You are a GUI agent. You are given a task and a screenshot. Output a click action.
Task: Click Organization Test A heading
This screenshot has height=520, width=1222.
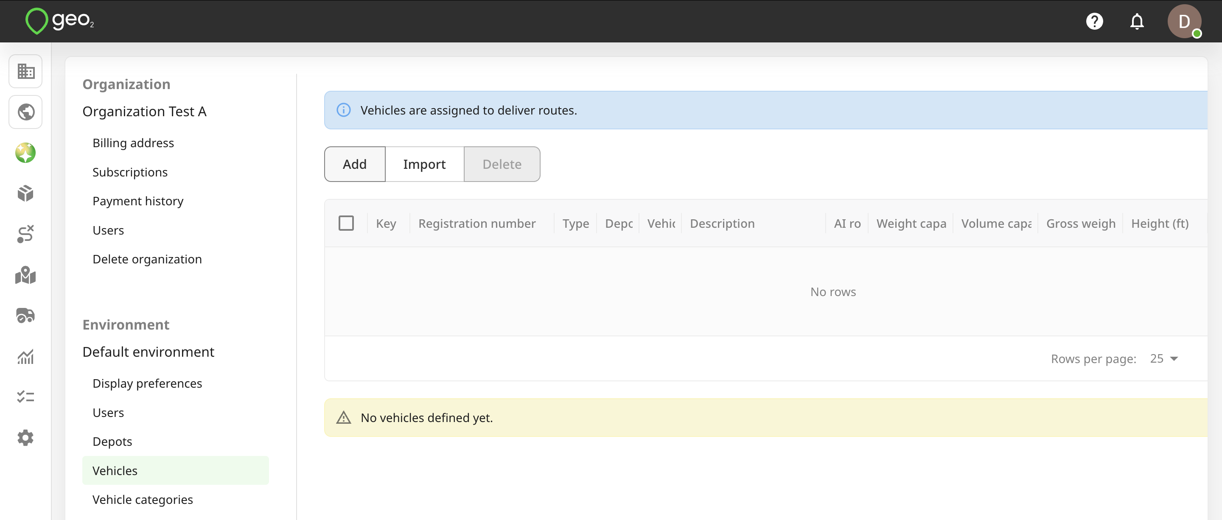click(145, 112)
